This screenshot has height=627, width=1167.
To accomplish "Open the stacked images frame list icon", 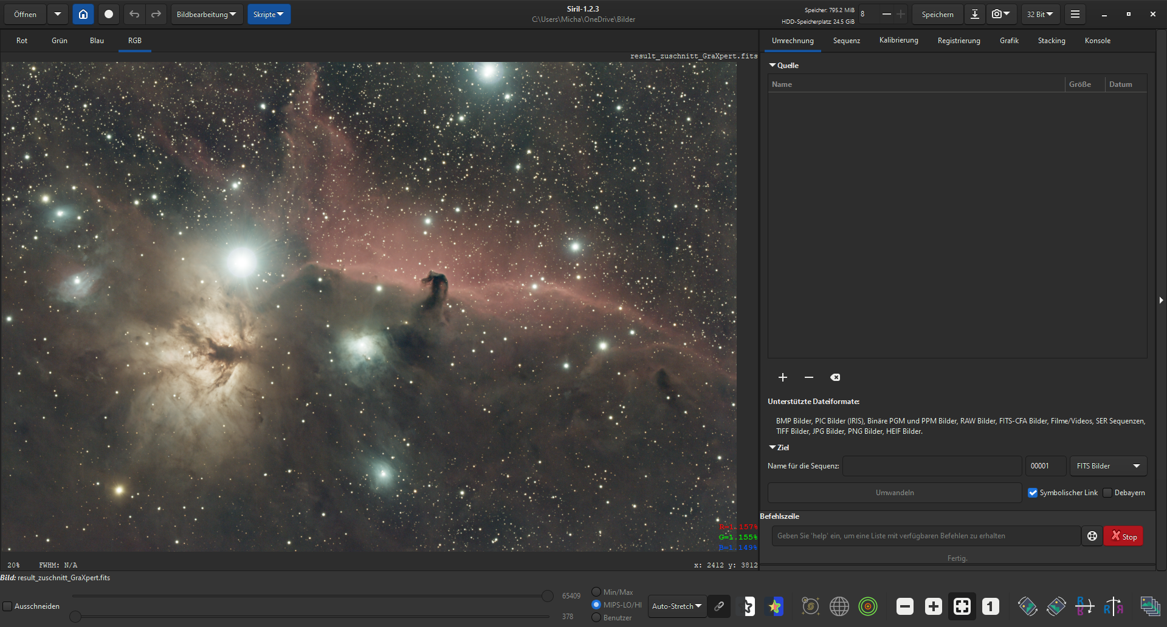I will point(1150,606).
